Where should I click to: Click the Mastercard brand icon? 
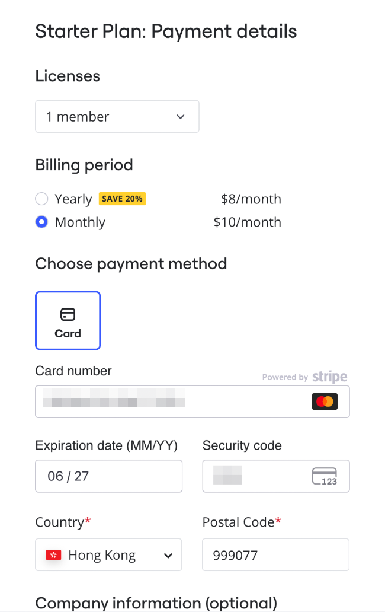tap(325, 401)
